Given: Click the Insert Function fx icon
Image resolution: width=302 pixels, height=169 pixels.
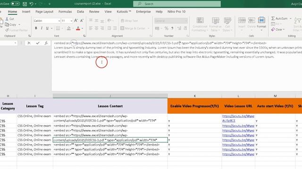Looking at the screenshot, I should pos(46,43).
